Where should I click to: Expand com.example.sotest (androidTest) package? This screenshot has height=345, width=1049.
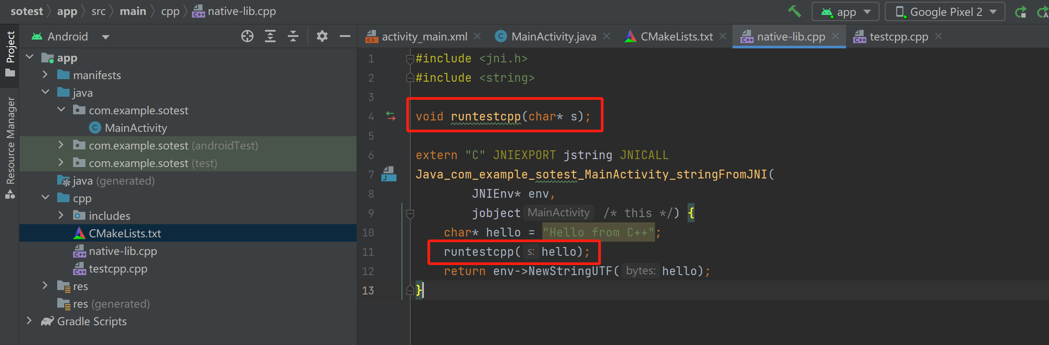pyautogui.click(x=61, y=145)
